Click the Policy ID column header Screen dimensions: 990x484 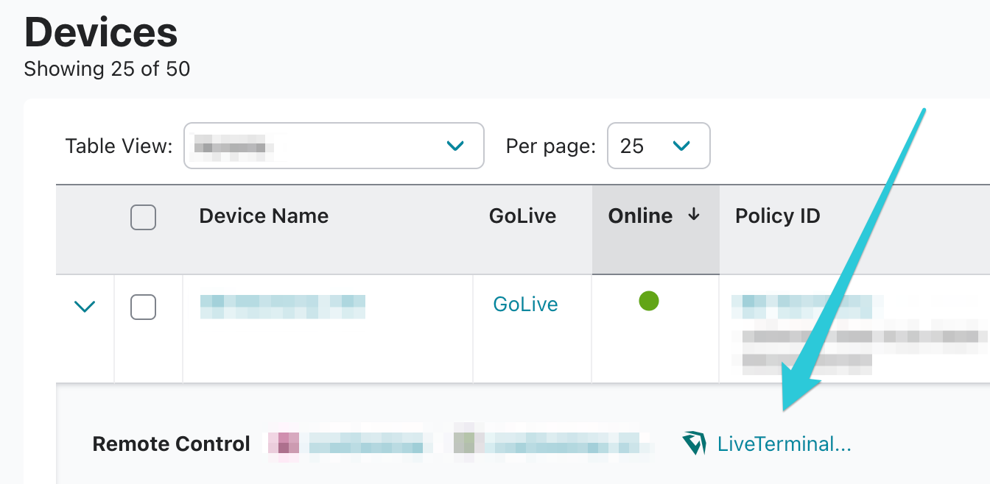click(x=778, y=216)
